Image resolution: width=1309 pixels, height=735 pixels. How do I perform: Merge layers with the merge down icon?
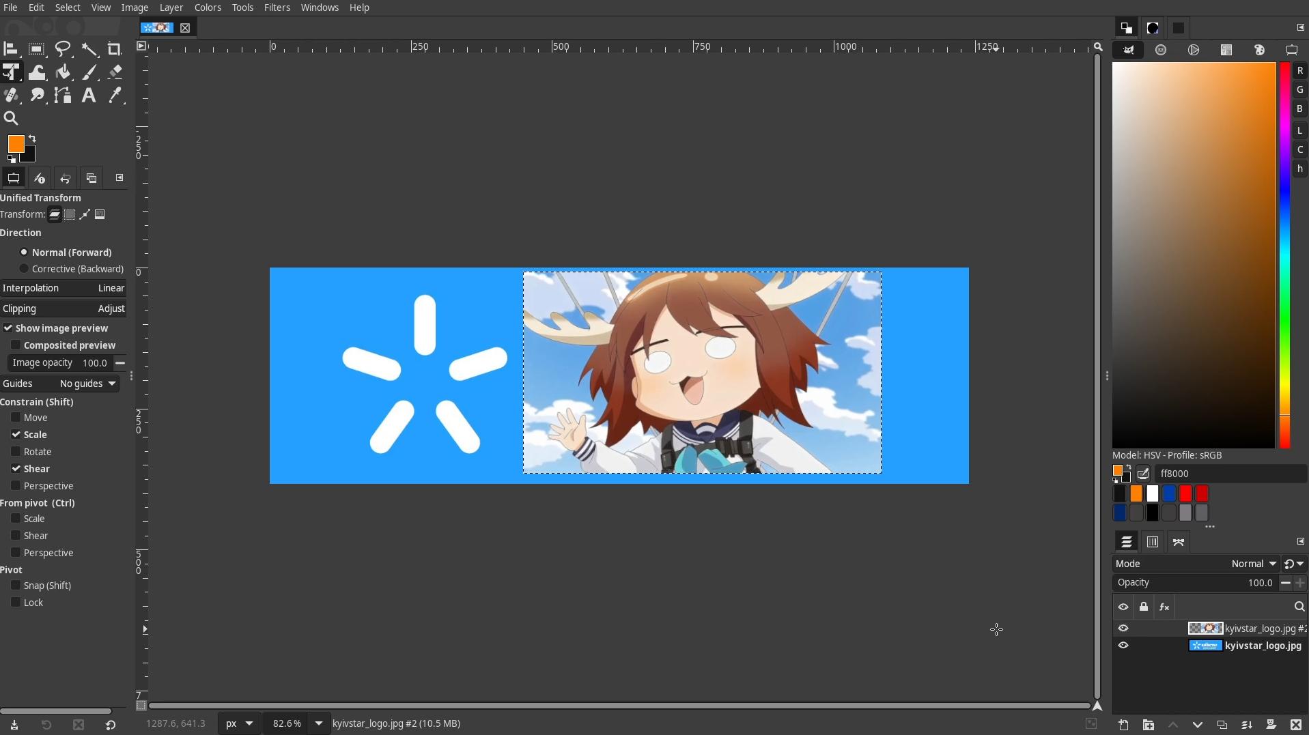1247,725
